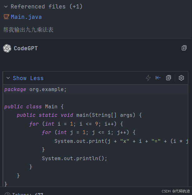Click the Java file cup icon
This screenshot has width=192, height=195.
point(6,17)
